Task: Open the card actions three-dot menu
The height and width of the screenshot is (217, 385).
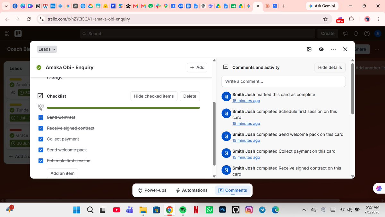Action: [333, 49]
